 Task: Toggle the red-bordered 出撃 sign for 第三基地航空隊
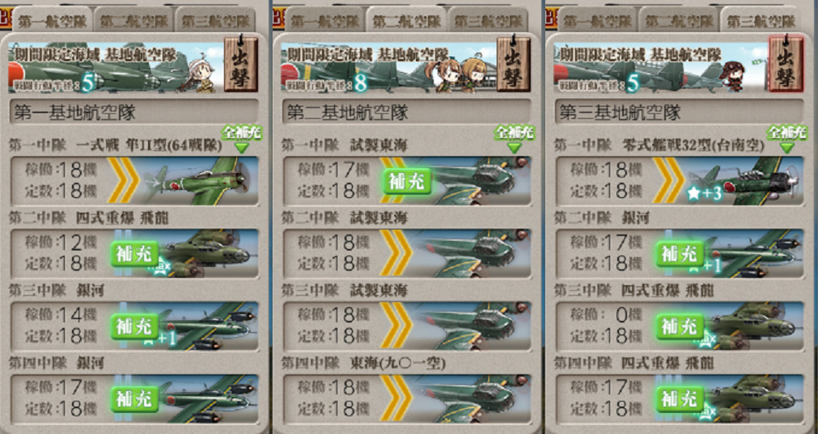(x=786, y=64)
